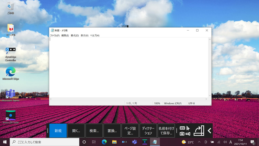Open the 表示(V) menu in Notepad
Screen dimensions: 259x146
tap(84, 35)
